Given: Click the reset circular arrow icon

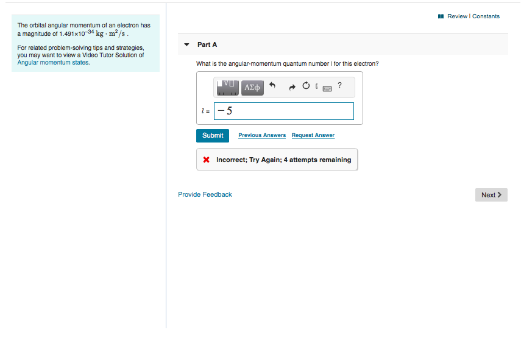Looking at the screenshot, I should click(x=306, y=86).
